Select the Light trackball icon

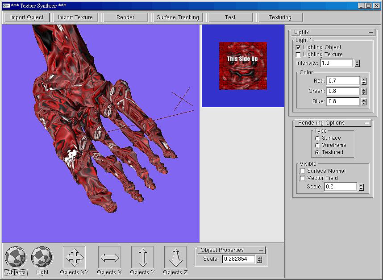pos(42,258)
